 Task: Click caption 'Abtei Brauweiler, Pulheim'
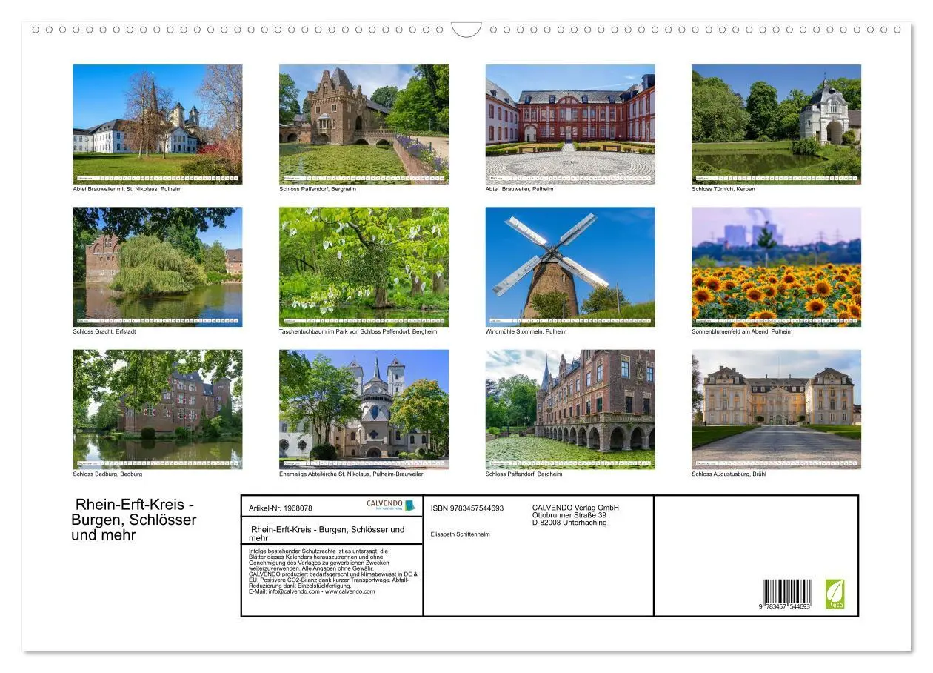519,189
